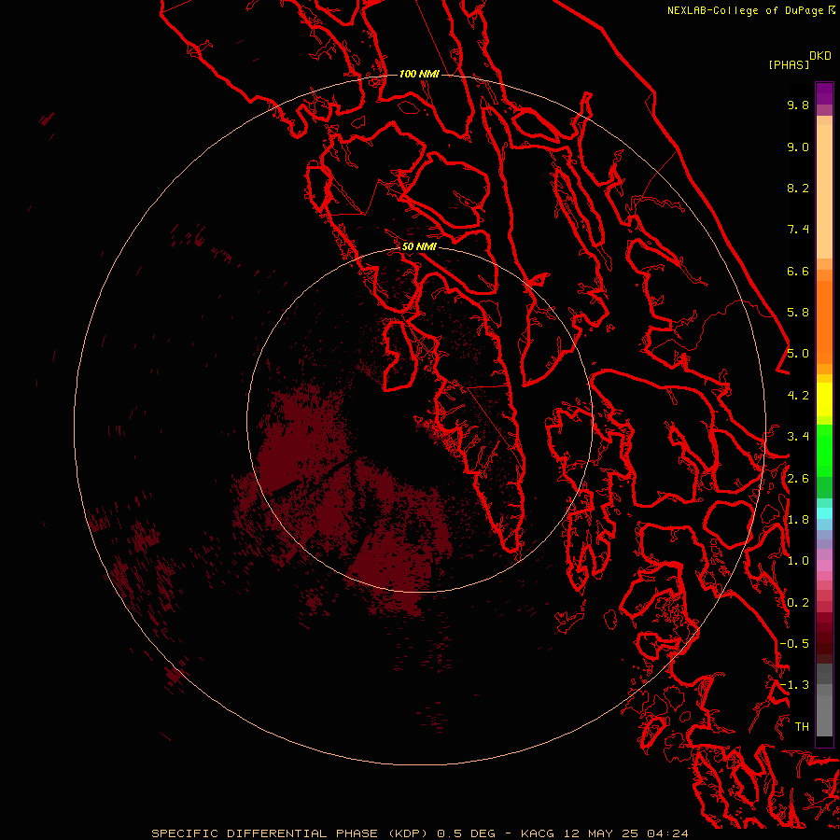Click the 2.6 value on color scale
This screenshot has width=840, height=840.
pyautogui.click(x=798, y=479)
